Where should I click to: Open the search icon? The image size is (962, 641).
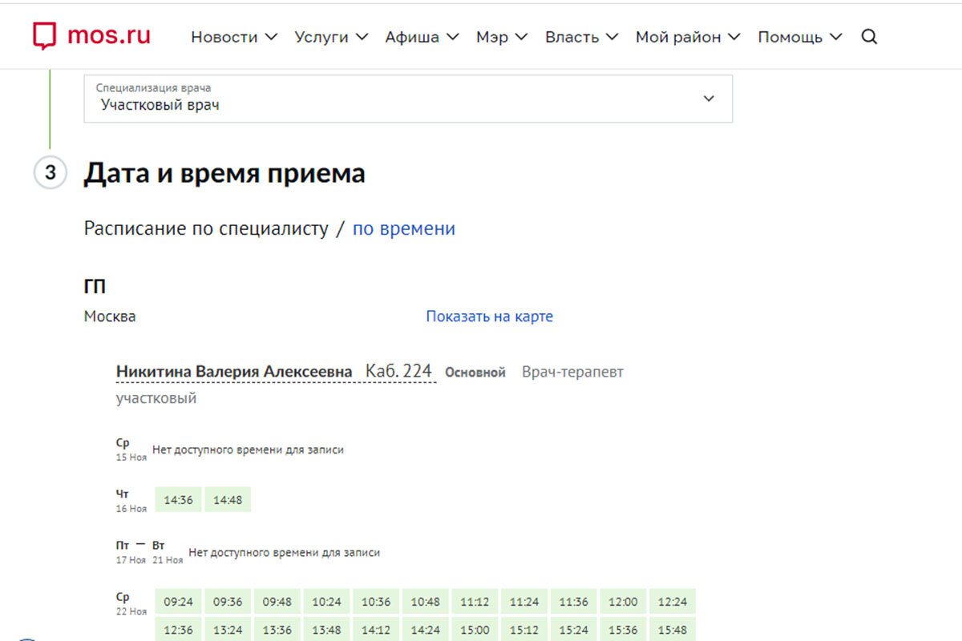pos(869,37)
